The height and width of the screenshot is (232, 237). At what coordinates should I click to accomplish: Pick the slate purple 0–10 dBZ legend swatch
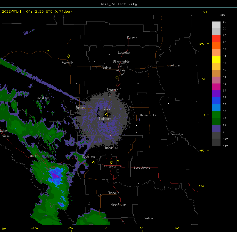[x=216, y=128]
